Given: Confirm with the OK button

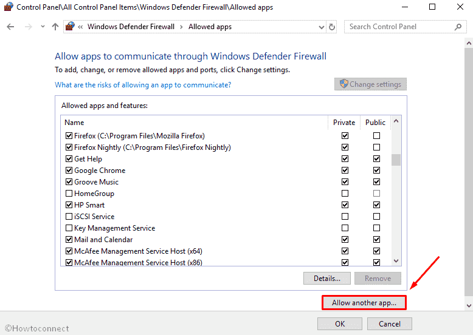Looking at the screenshot, I should point(340,324).
